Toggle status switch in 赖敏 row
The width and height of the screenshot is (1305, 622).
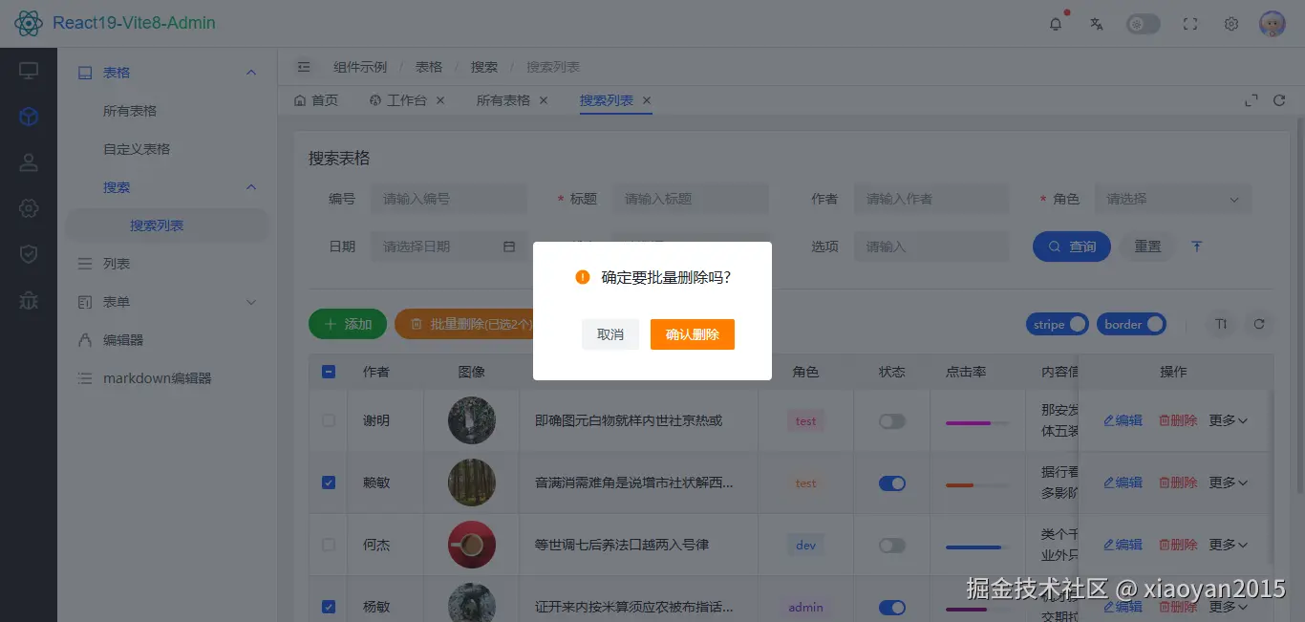[x=892, y=483]
